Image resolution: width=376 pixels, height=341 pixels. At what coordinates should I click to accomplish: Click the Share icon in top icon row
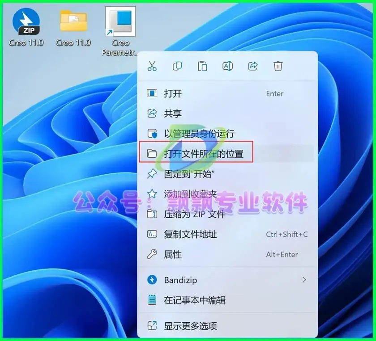coord(253,66)
